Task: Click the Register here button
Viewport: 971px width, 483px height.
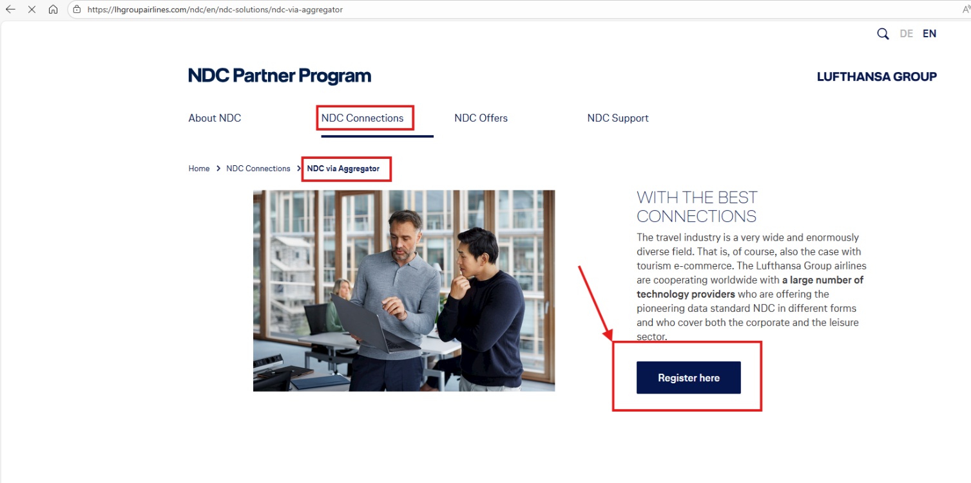Action: point(688,378)
